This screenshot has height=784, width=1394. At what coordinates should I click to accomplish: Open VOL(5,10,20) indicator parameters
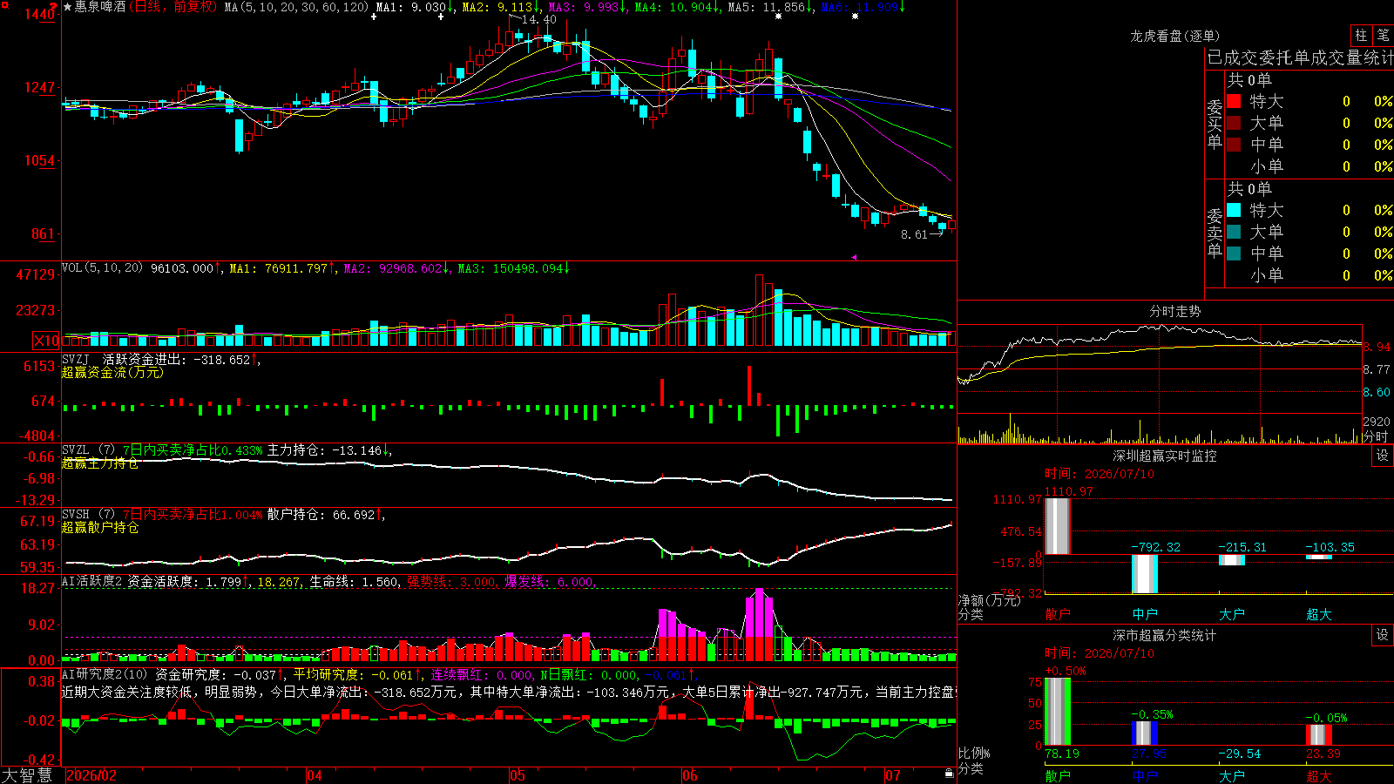coord(103,268)
